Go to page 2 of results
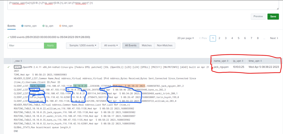The image size is (283, 134). click(219, 38)
